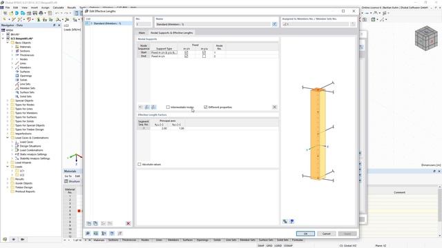This screenshot has height=248, width=442.
Task: Toggle Start row fixed in z/v checkbox
Action: [186, 52]
